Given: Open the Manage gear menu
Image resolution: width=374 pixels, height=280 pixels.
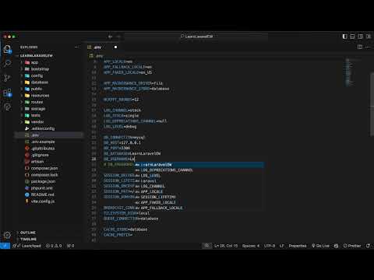Looking at the screenshot, I should pos(7,235).
